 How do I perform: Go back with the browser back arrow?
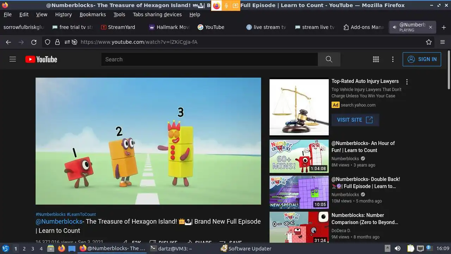pos(8,42)
